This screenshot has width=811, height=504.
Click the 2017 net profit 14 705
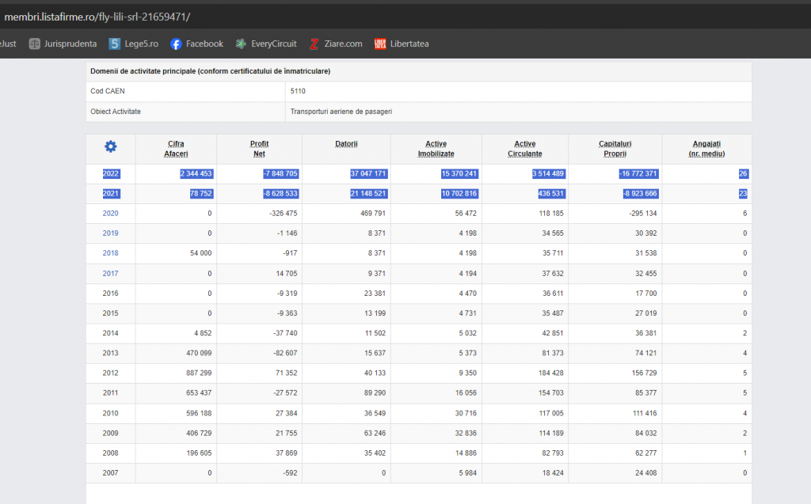click(287, 274)
